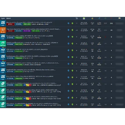Open green Cartoons category icon for Daniel Spellbound

coord(3,43)
